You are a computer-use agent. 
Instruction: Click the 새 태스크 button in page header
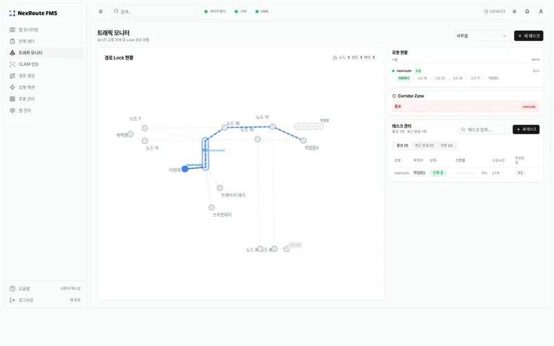[528, 36]
